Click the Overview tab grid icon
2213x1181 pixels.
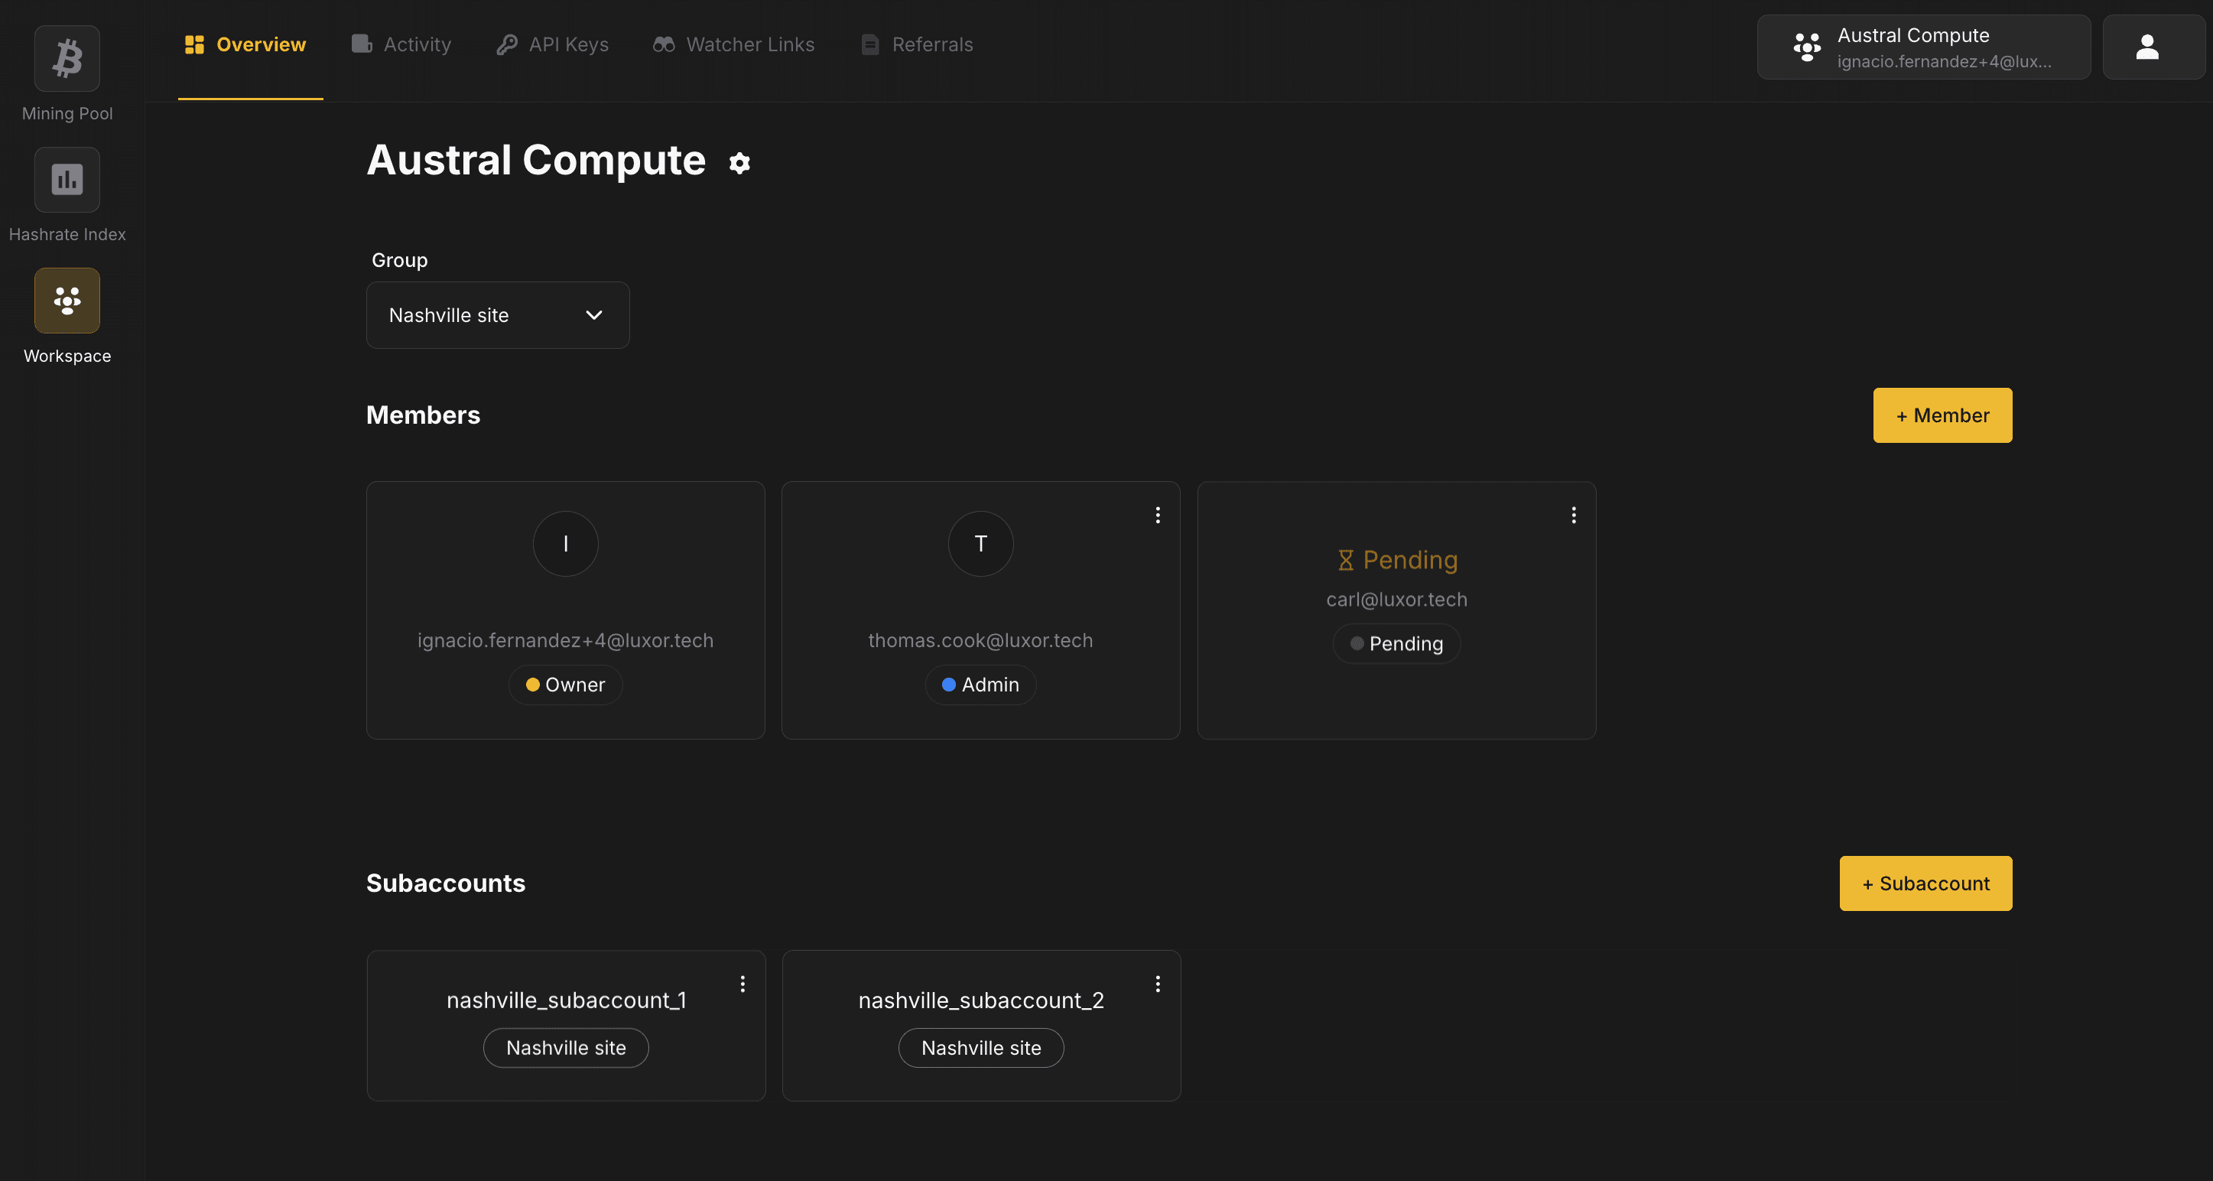(x=194, y=44)
